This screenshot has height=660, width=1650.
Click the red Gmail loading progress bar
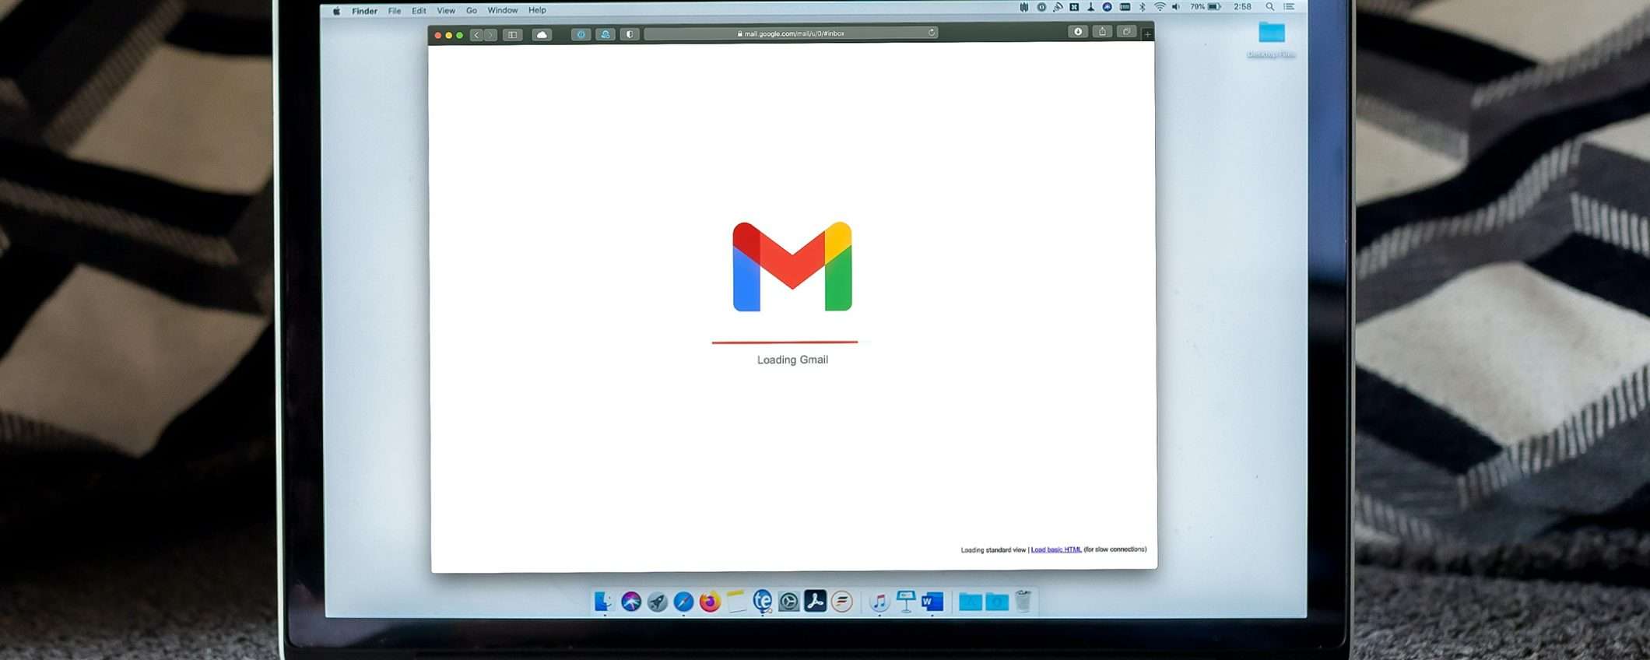785,342
